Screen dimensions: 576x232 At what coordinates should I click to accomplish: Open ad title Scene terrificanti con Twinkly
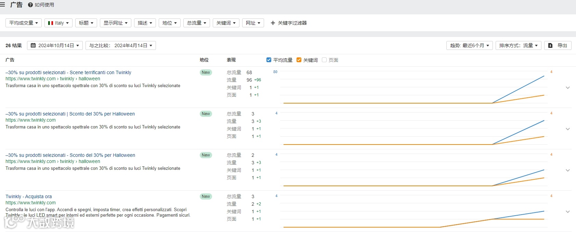tap(68, 72)
